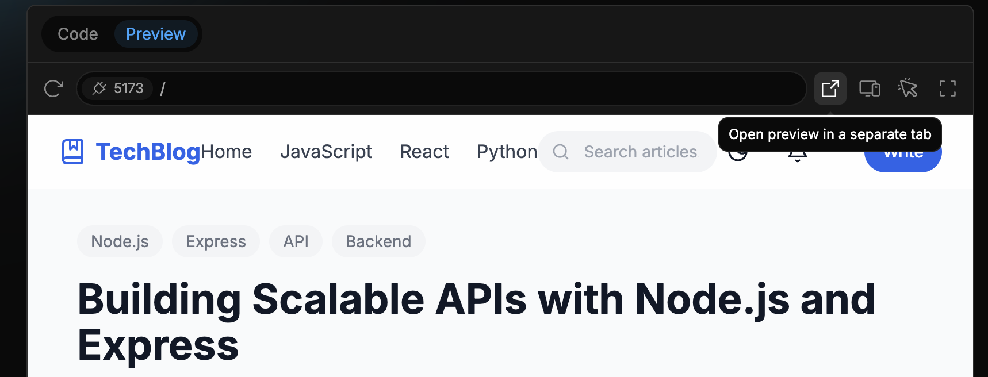Go to the Home nav link
The width and height of the screenshot is (988, 377).
point(227,152)
